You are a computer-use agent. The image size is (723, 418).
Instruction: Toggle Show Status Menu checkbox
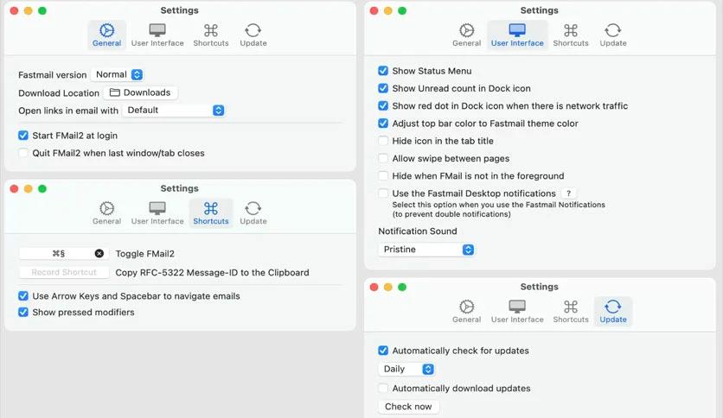(383, 71)
